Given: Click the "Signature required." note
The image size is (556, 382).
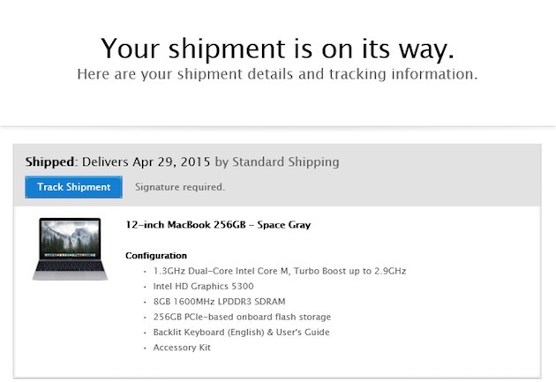Looking at the screenshot, I should (180, 187).
